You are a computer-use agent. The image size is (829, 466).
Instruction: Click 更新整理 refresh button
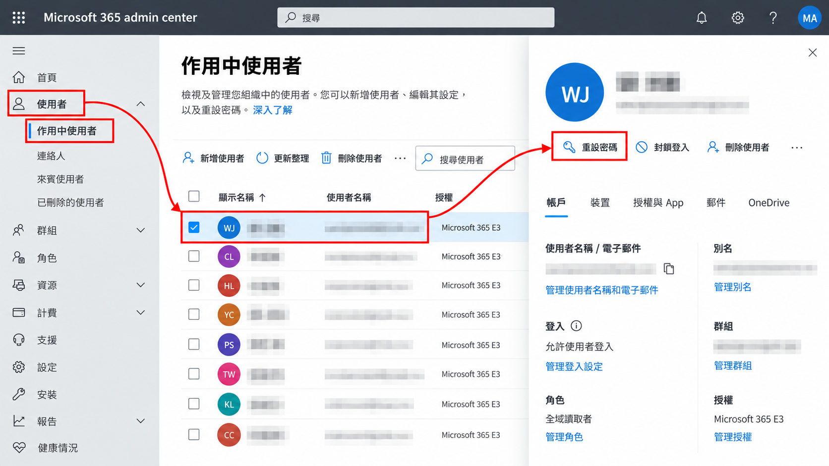coord(283,158)
